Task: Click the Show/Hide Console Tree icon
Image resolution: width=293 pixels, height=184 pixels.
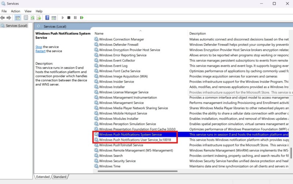Action: pyautogui.click(x=18, y=18)
